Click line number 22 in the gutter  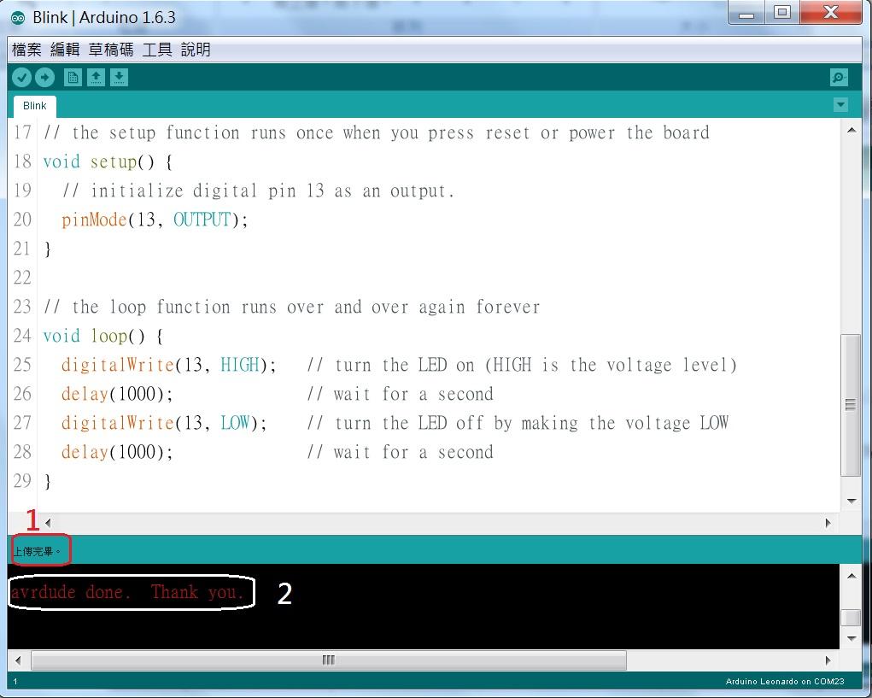pyautogui.click(x=22, y=278)
